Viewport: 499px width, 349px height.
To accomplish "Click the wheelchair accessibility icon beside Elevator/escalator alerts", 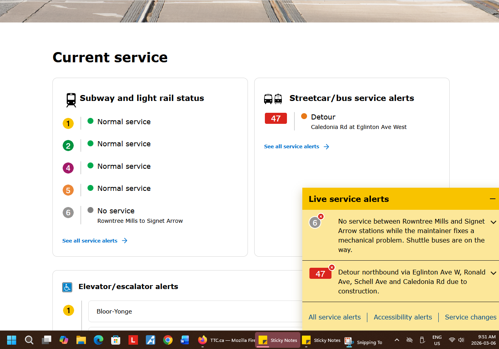I will [x=67, y=287].
